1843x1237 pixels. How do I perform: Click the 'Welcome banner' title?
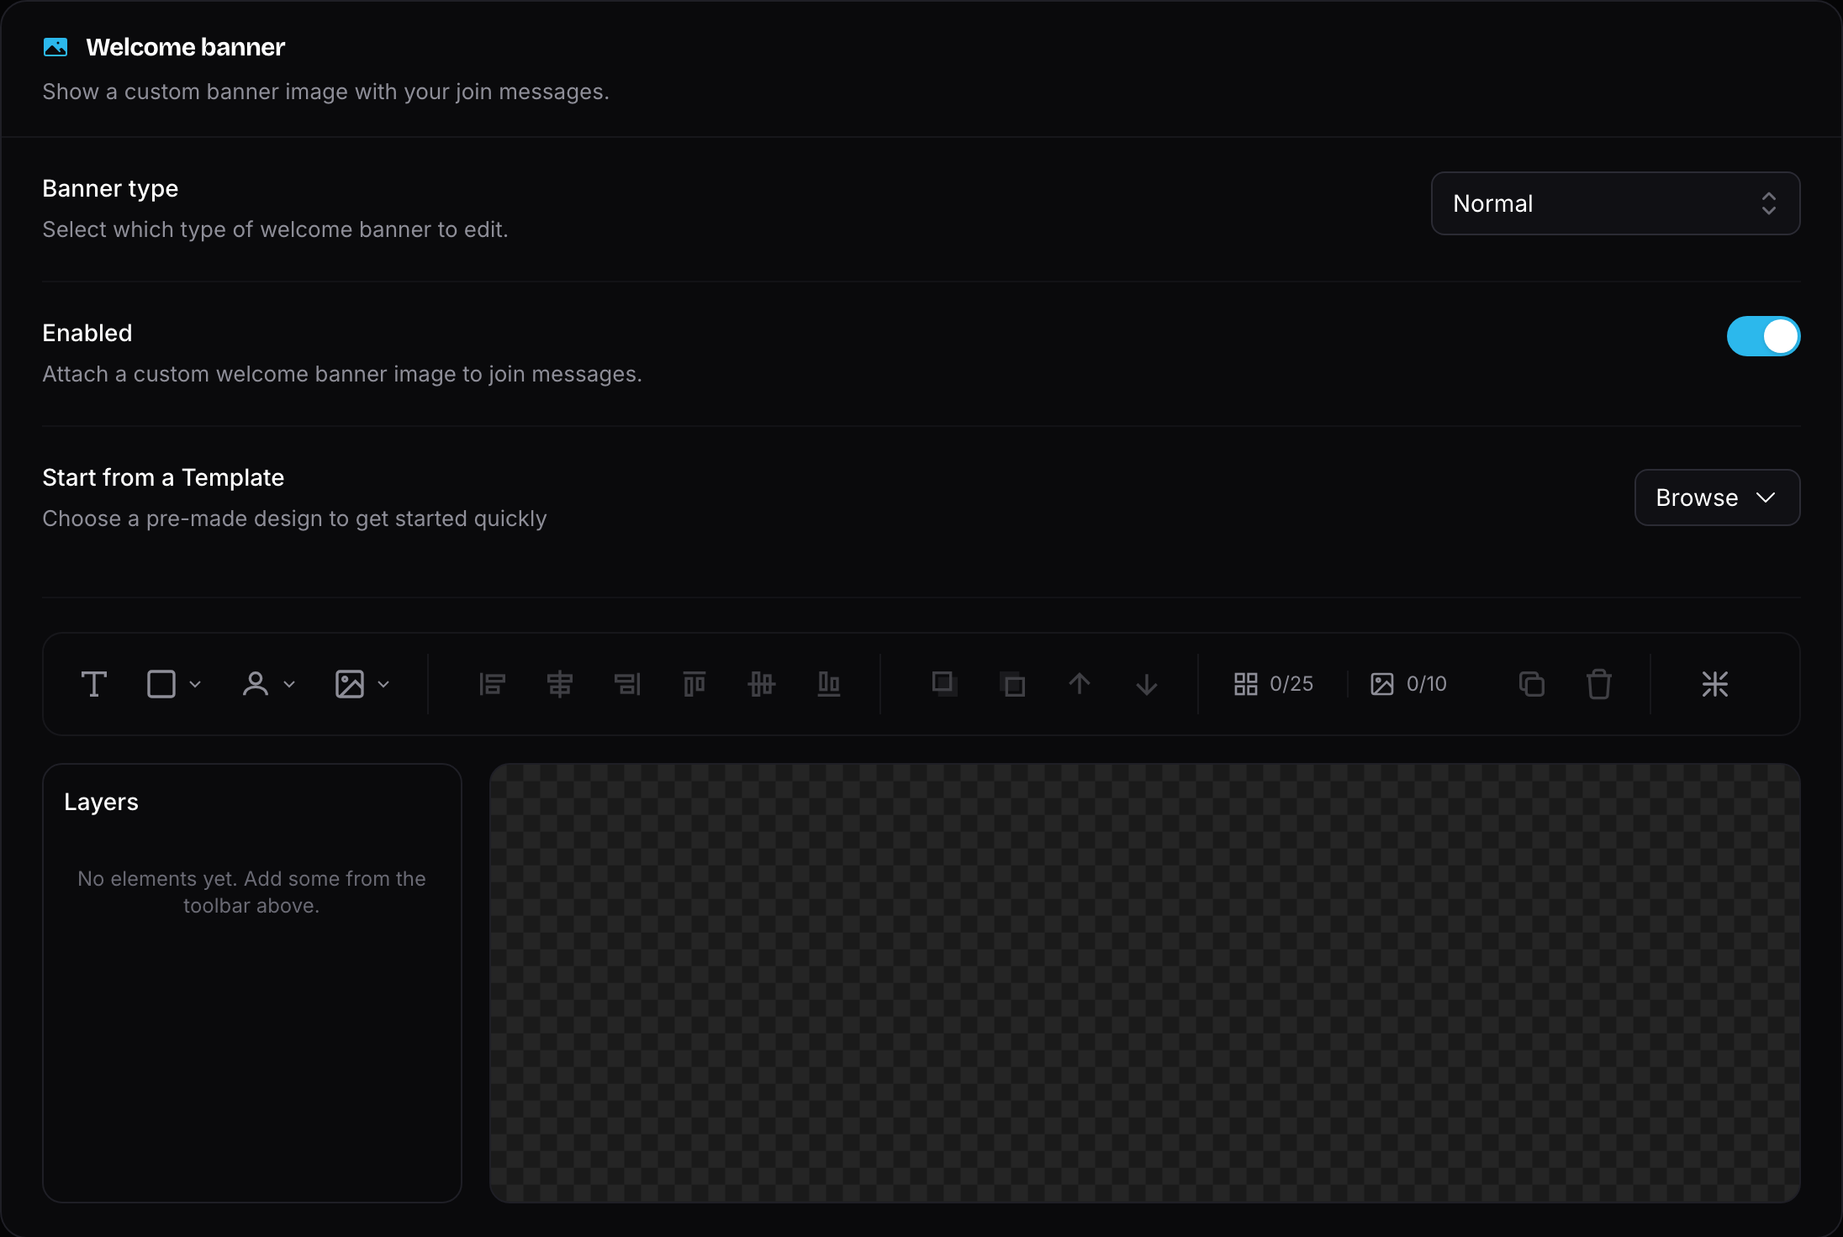(185, 47)
